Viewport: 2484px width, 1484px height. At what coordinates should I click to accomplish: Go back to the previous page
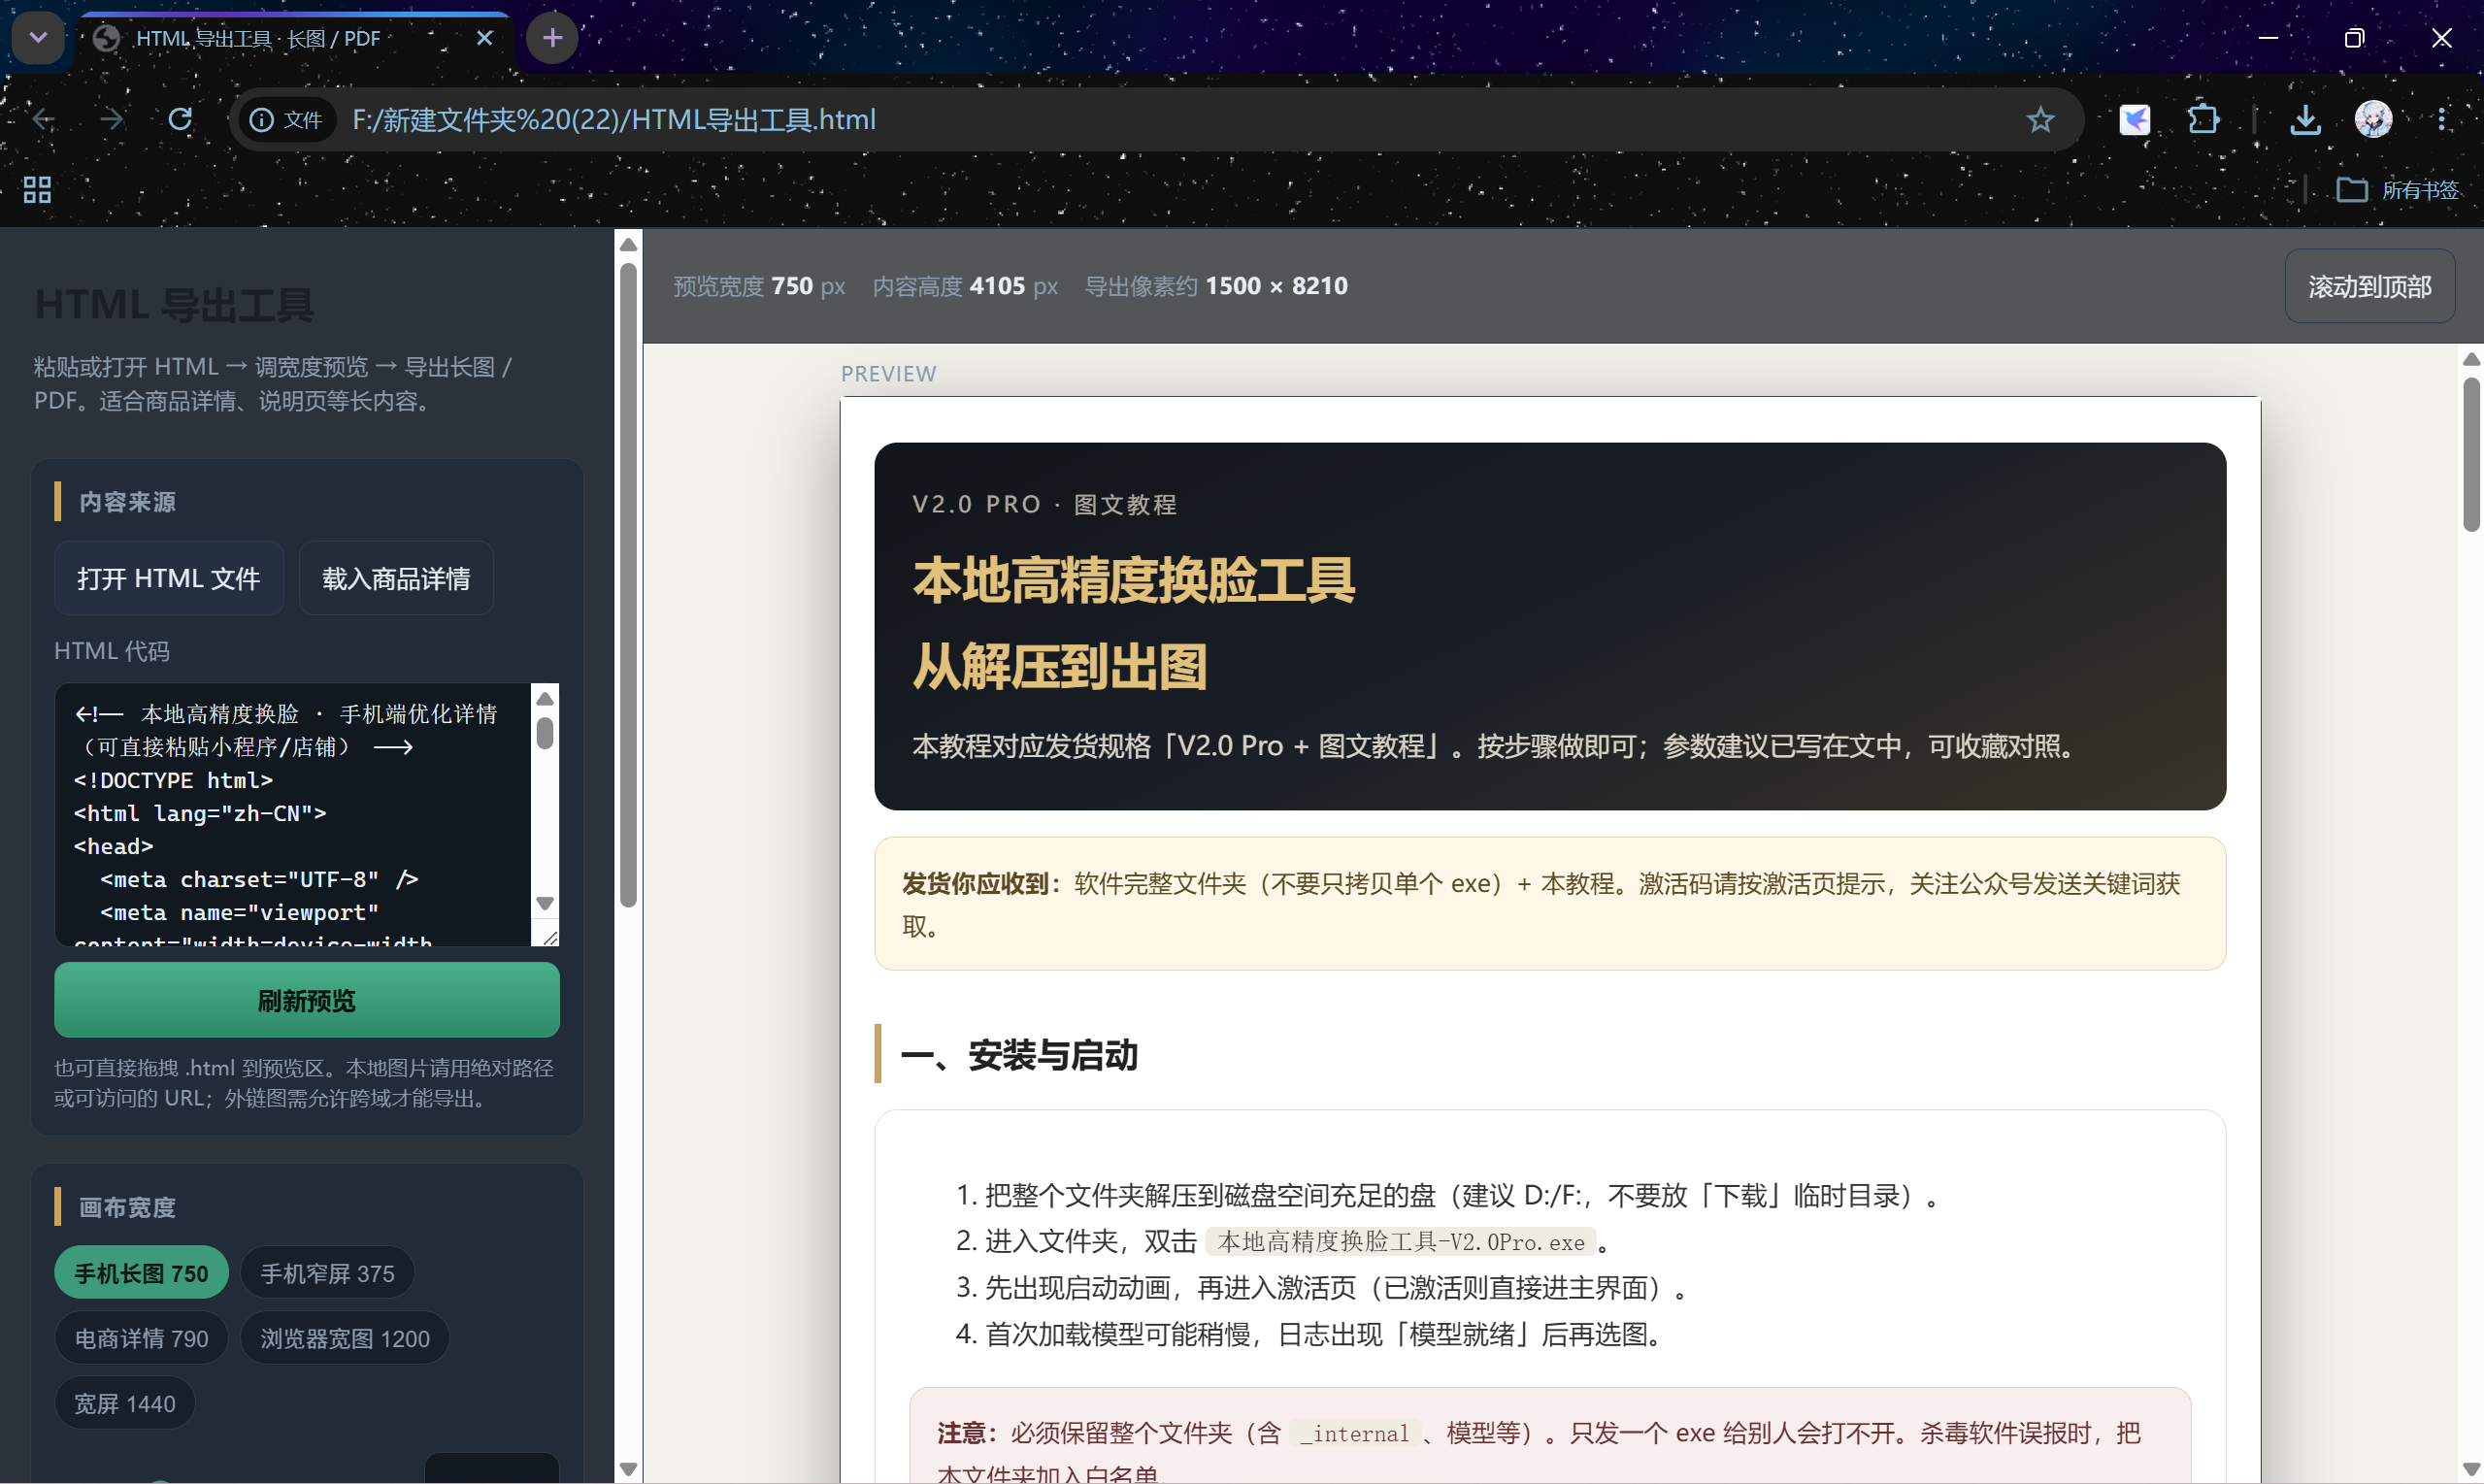[x=44, y=120]
